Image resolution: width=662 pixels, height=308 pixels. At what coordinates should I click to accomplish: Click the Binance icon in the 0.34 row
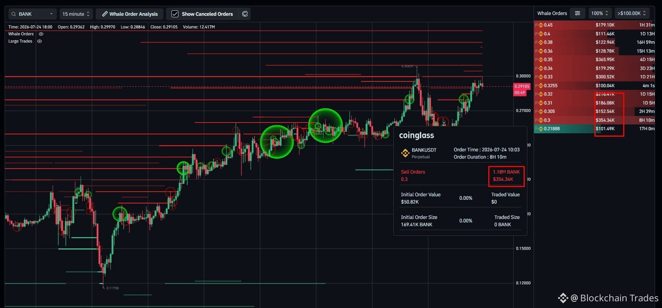[x=541, y=68]
